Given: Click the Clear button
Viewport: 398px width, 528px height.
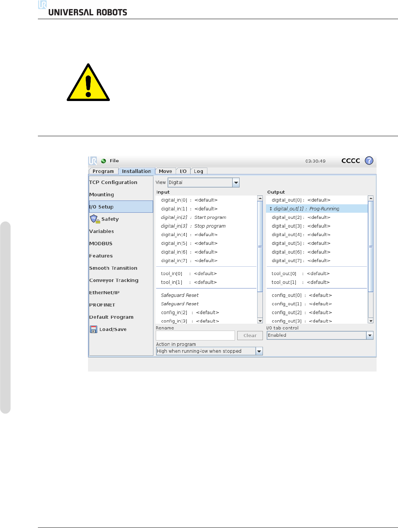Looking at the screenshot, I should coord(250,336).
